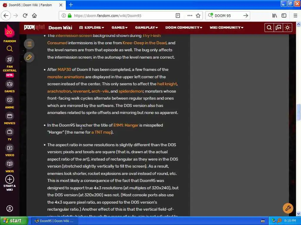Click the page scroll down arrow
This screenshot has width=301, height=225.
pyautogui.click(x=298, y=214)
